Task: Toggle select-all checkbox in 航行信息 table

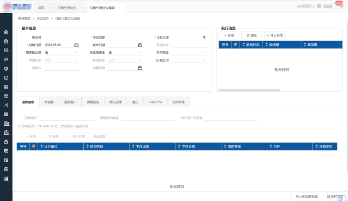Action: (x=236, y=45)
